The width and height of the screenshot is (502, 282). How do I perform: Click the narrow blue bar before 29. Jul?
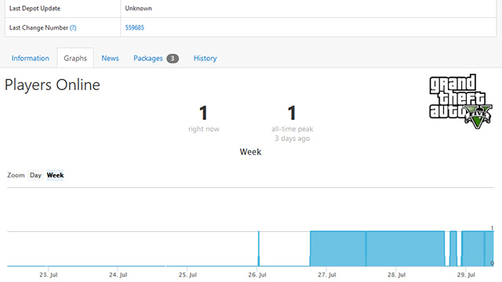(x=453, y=248)
